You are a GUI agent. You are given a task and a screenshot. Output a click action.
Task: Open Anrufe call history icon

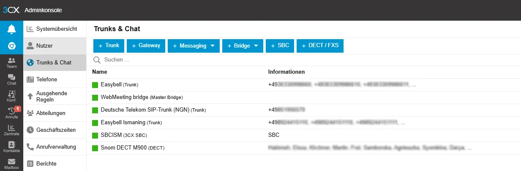11,114
